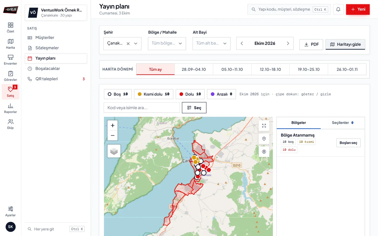Select the 12.10–18.10 week tab
The width and height of the screenshot is (378, 236).
(270, 69)
